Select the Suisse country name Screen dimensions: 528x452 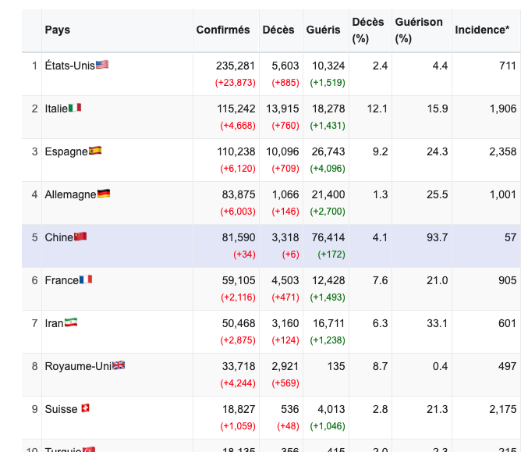point(62,409)
